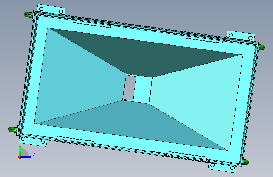Viewport: 273px width, 177px height.
Task: Pick the right hole in the upper-right bracket
Action: pyautogui.click(x=251, y=38)
